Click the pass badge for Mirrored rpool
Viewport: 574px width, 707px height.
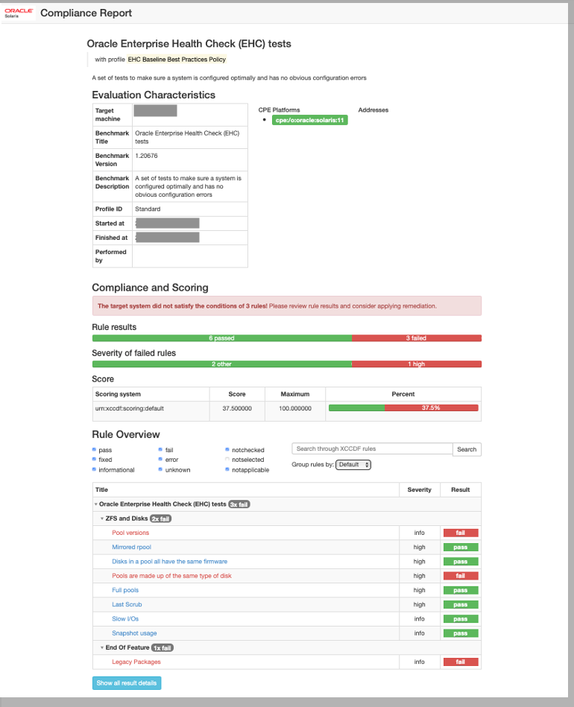[x=461, y=548]
